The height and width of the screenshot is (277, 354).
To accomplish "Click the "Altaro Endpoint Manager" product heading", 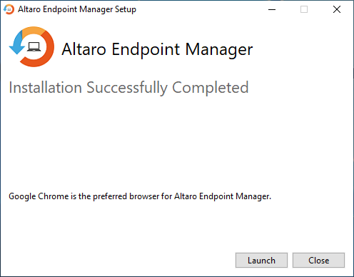I will click(x=157, y=49).
